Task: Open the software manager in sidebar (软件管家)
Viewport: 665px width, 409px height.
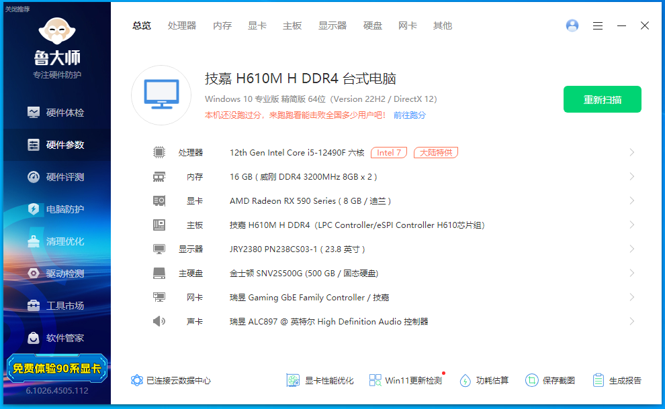Action: click(x=57, y=338)
